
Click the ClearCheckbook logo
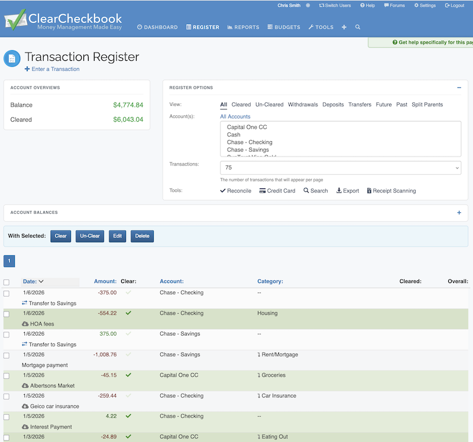pos(63,20)
